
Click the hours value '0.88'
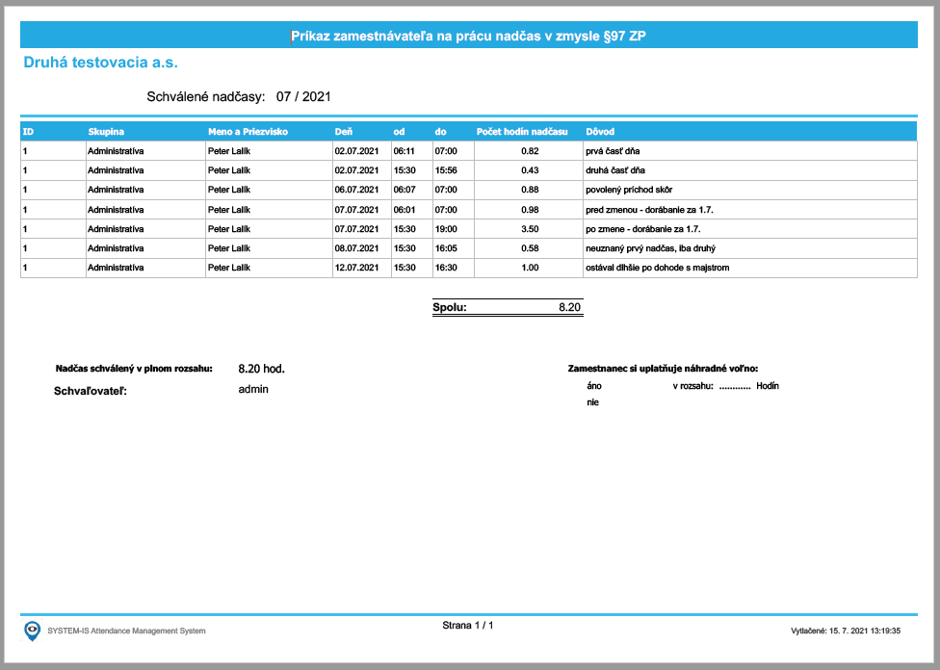[x=530, y=190]
